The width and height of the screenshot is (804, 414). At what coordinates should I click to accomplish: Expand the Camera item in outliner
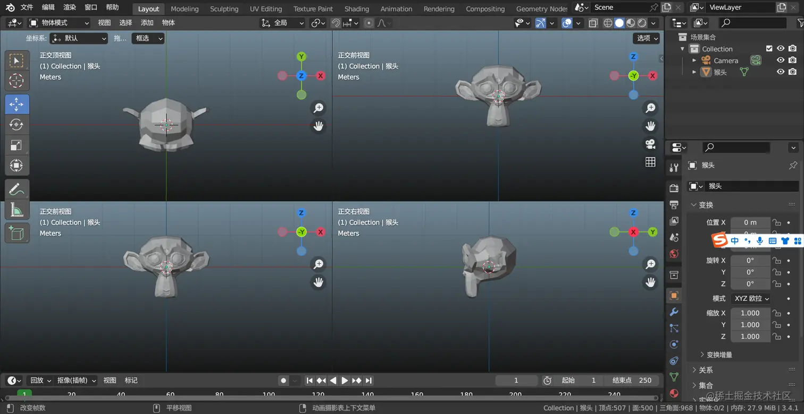(x=694, y=61)
